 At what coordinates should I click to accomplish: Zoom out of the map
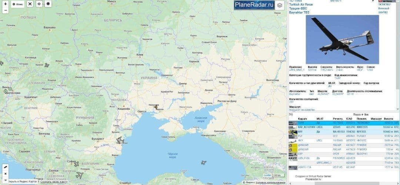point(6,10)
